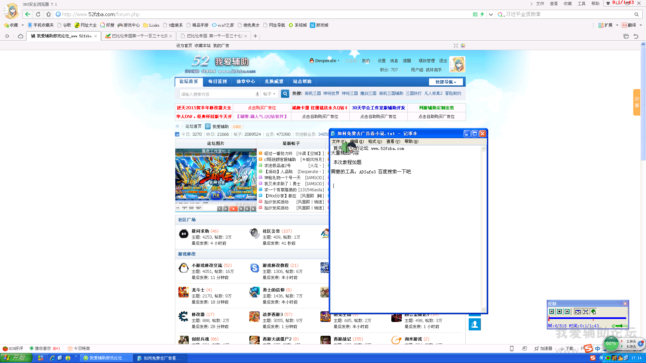Switch to the first 巴比伦帝国 tab
646x363 pixels.
tap(139, 36)
